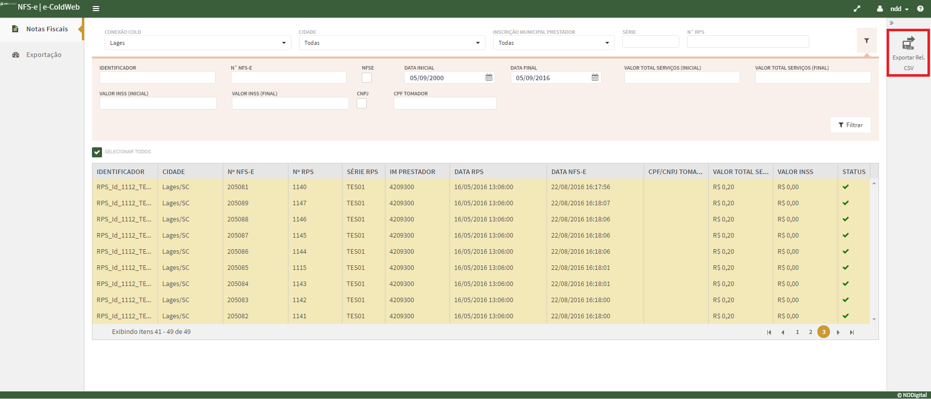Viewport: 931px width, 399px height.
Task: Open the Conexão Cold dropdown
Action: pyautogui.click(x=198, y=43)
